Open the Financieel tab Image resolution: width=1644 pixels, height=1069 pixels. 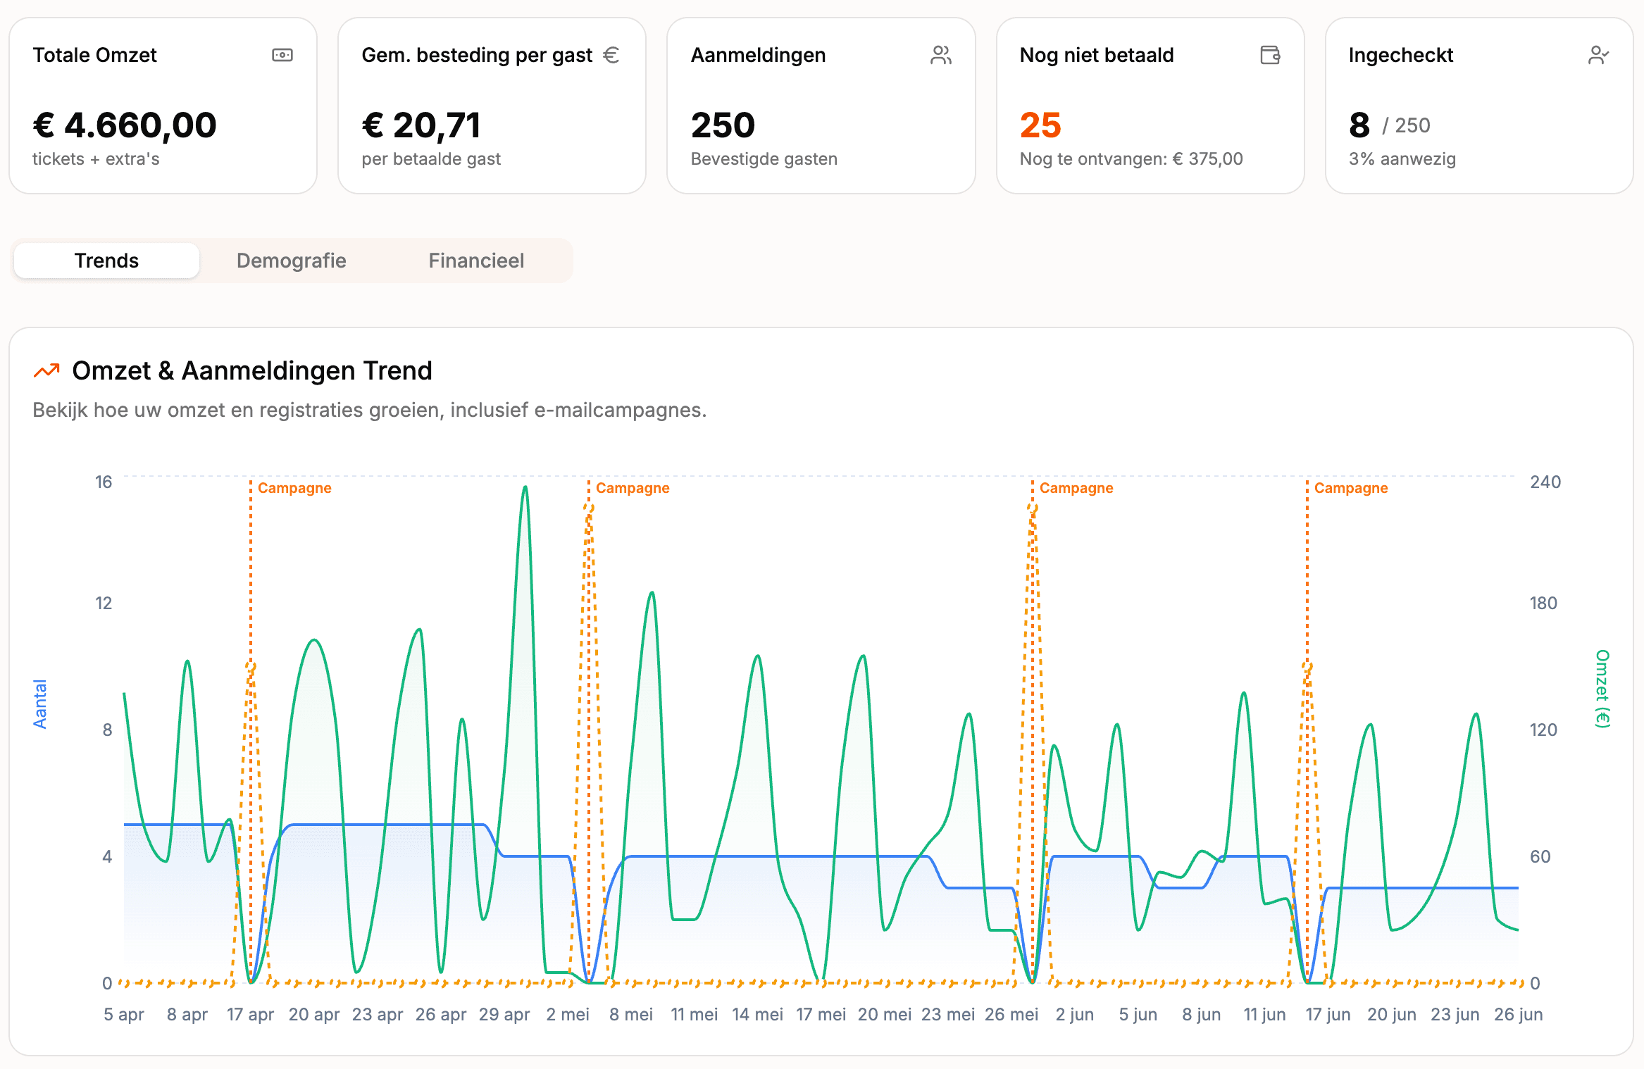[x=476, y=261]
